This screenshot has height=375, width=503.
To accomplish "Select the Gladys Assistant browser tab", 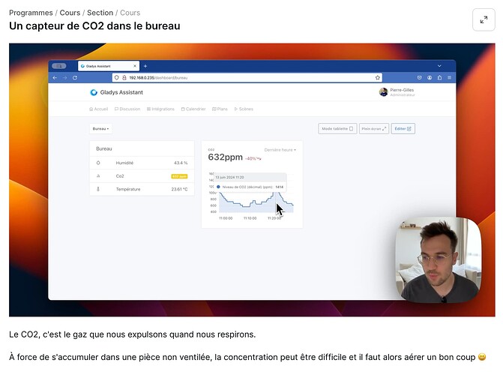I will tap(109, 66).
